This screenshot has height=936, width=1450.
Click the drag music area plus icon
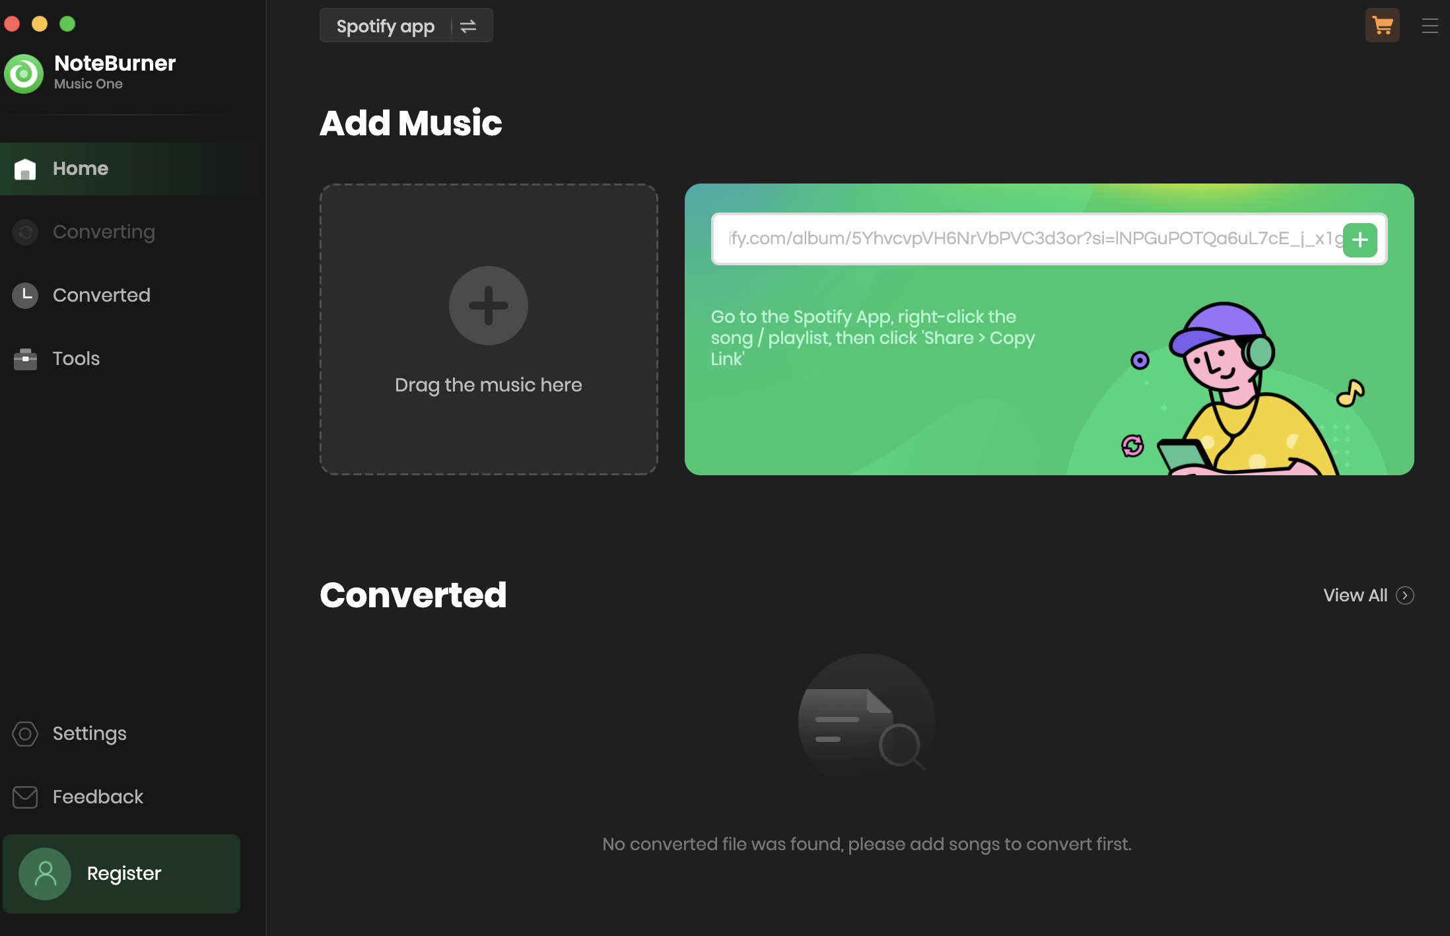coord(488,306)
